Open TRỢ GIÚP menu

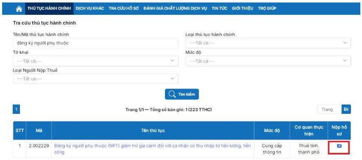267,8
